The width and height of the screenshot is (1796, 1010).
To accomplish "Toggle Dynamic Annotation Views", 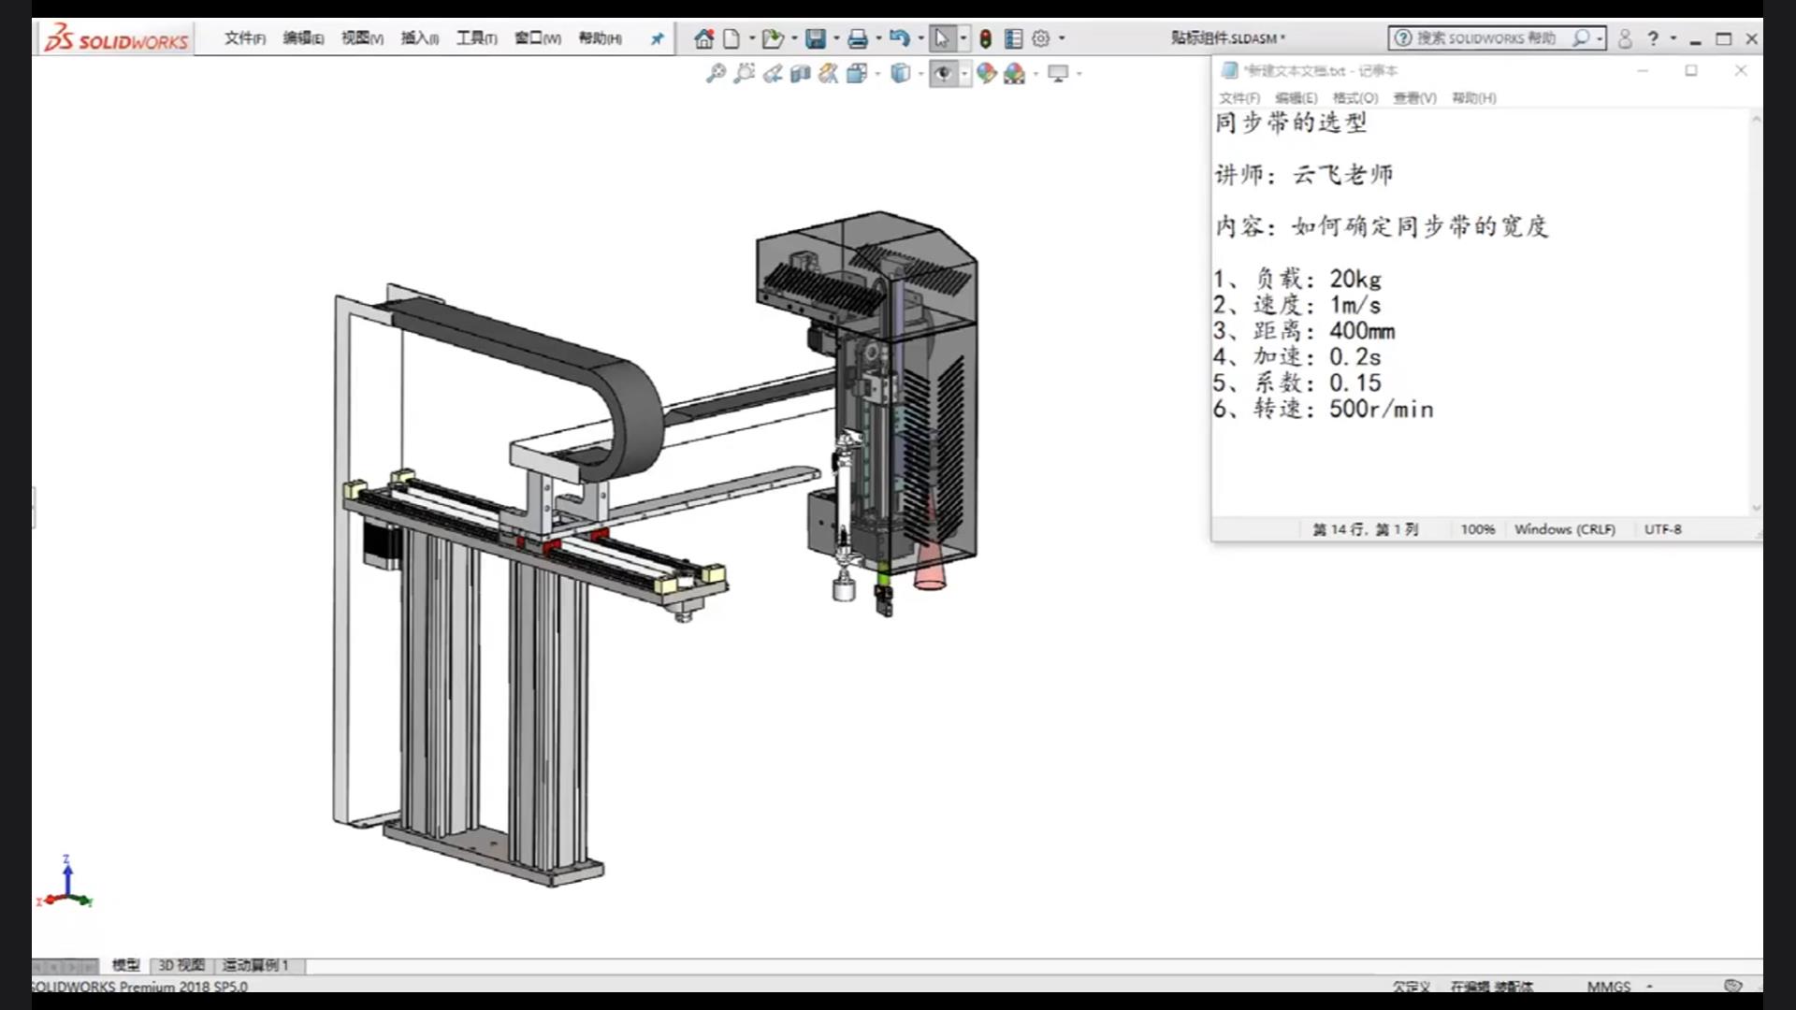I will coord(828,73).
